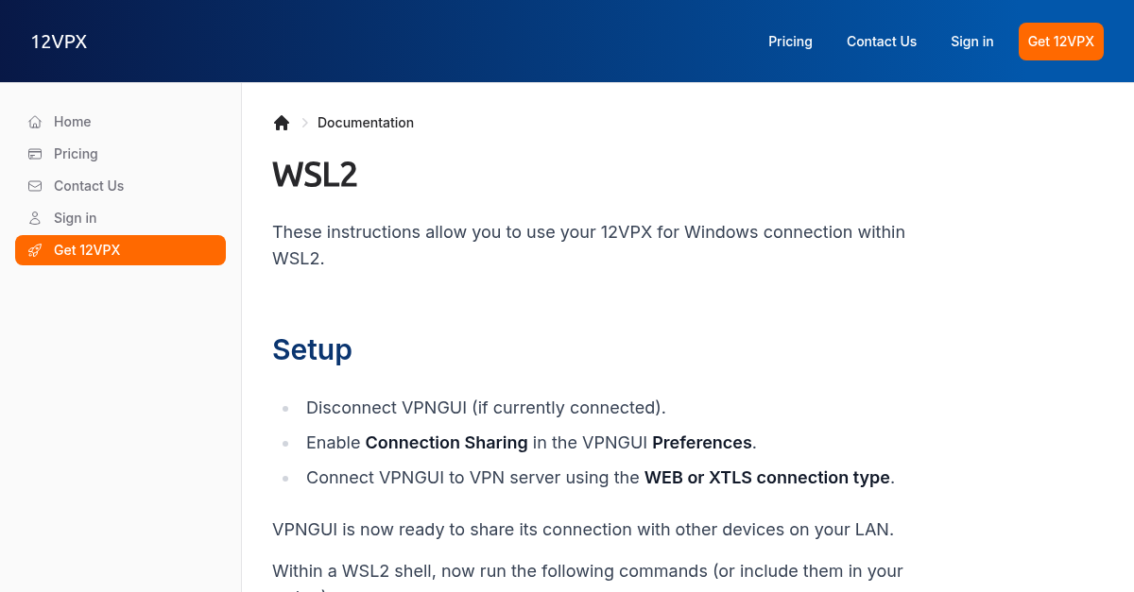Viewport: 1134px width, 592px height.
Task: Click the rocket icon in the sidebar button
Action: (x=35, y=250)
